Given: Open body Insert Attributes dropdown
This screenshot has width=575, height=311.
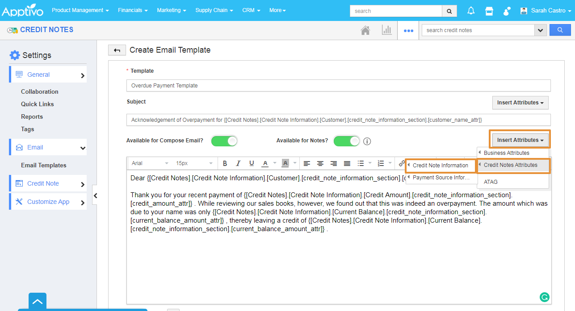Looking at the screenshot, I should click(520, 140).
